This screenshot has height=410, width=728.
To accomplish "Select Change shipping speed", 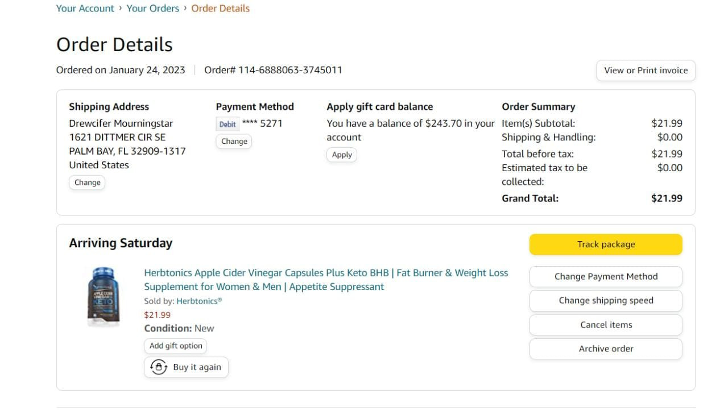I will (606, 301).
